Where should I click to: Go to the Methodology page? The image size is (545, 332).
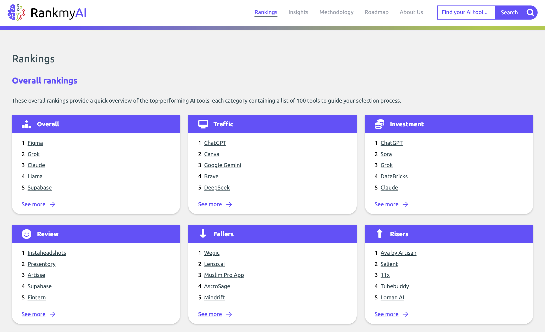pos(336,12)
